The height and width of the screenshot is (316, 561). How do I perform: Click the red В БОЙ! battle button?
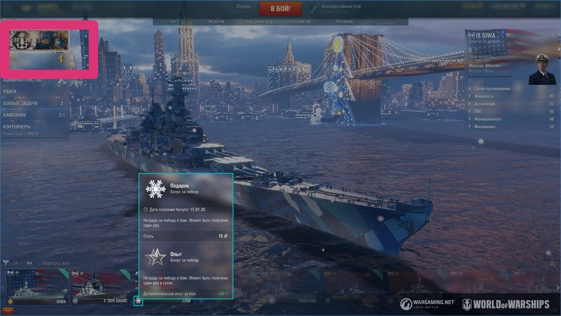click(x=281, y=8)
